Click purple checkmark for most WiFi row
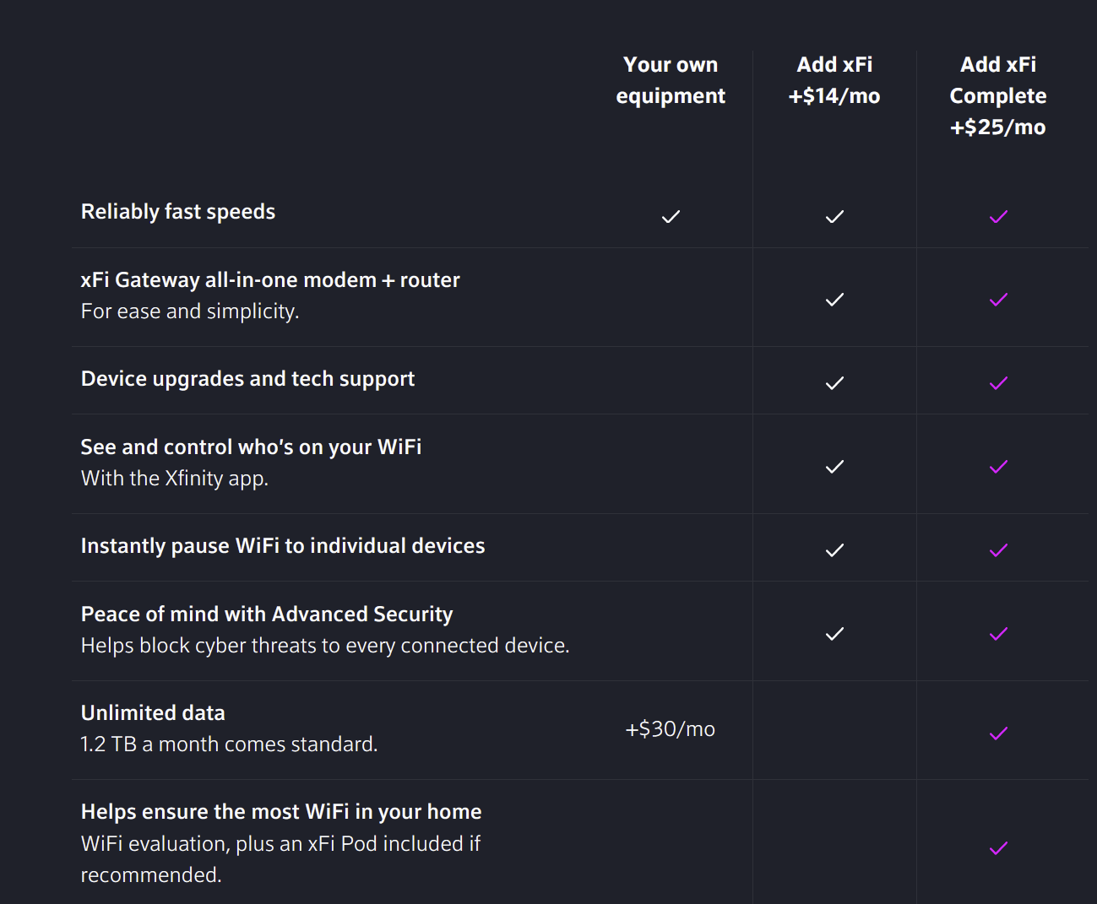 tap(998, 848)
